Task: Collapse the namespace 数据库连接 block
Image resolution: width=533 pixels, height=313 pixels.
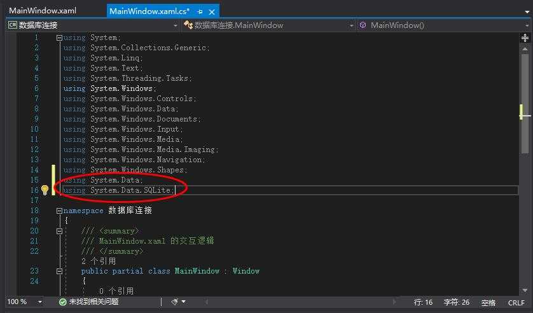Action: pos(59,211)
